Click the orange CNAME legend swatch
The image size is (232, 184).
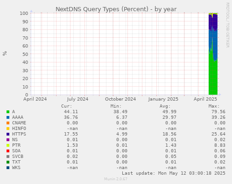click(8, 123)
